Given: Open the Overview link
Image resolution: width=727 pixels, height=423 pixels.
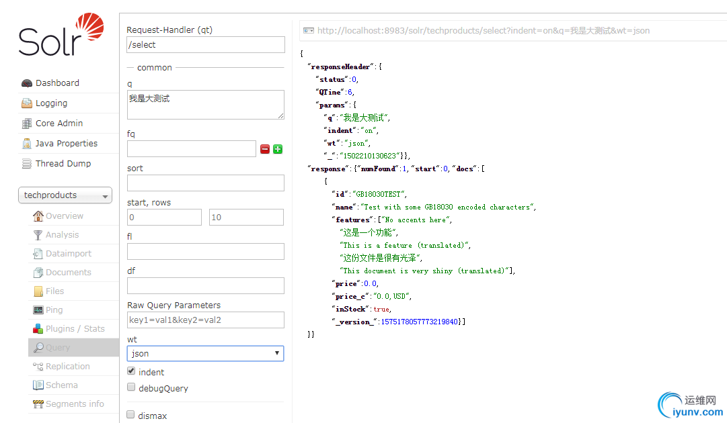Looking at the screenshot, I should click(x=65, y=216).
